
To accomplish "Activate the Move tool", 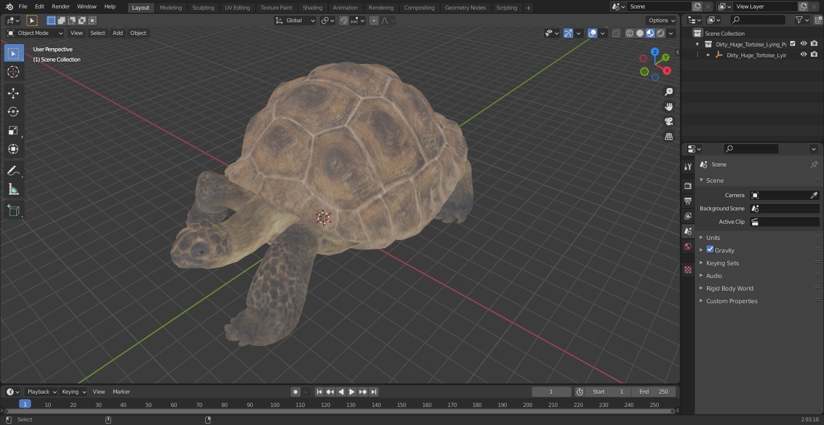I will pyautogui.click(x=13, y=93).
